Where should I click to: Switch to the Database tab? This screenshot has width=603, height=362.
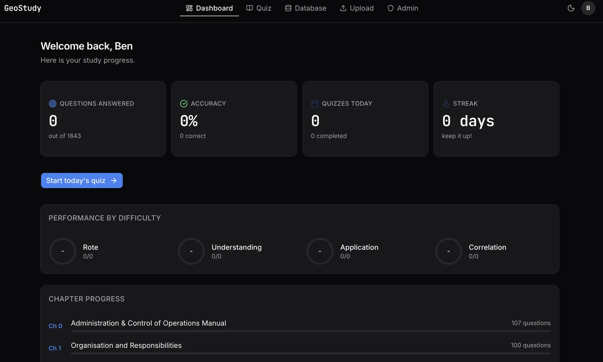[x=306, y=8]
